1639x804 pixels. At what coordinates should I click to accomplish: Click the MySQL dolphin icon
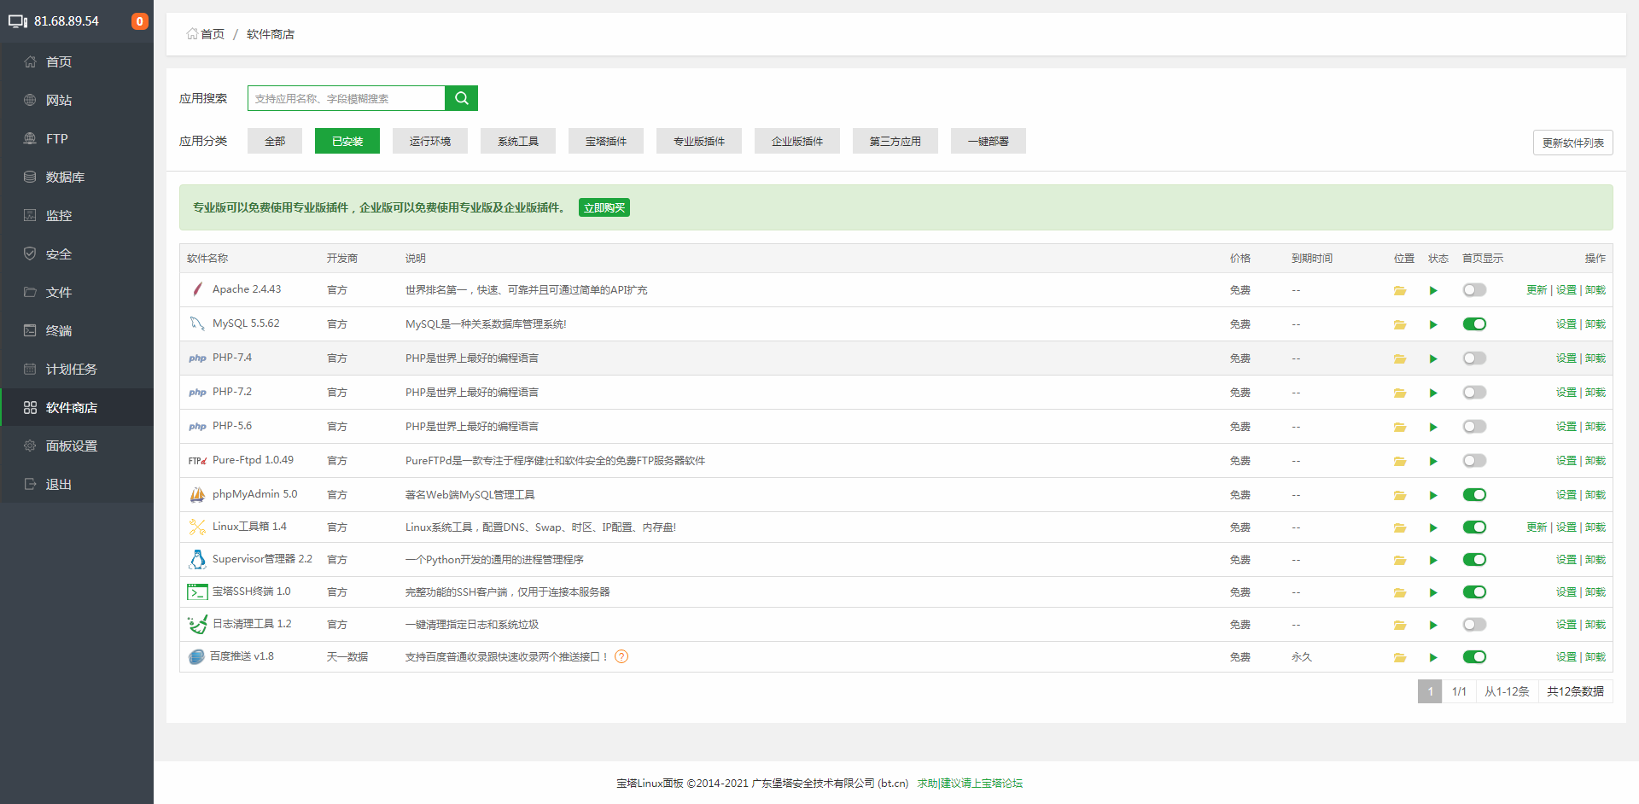coord(197,323)
